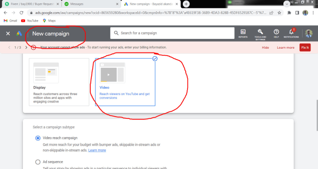Go to next alert with right chevron
Screen dimensions: 318x169
coord(26,47)
